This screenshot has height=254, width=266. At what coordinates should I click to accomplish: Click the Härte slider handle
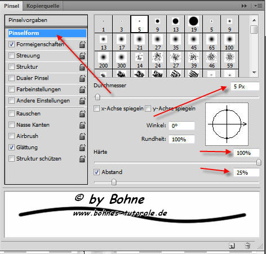point(259,162)
